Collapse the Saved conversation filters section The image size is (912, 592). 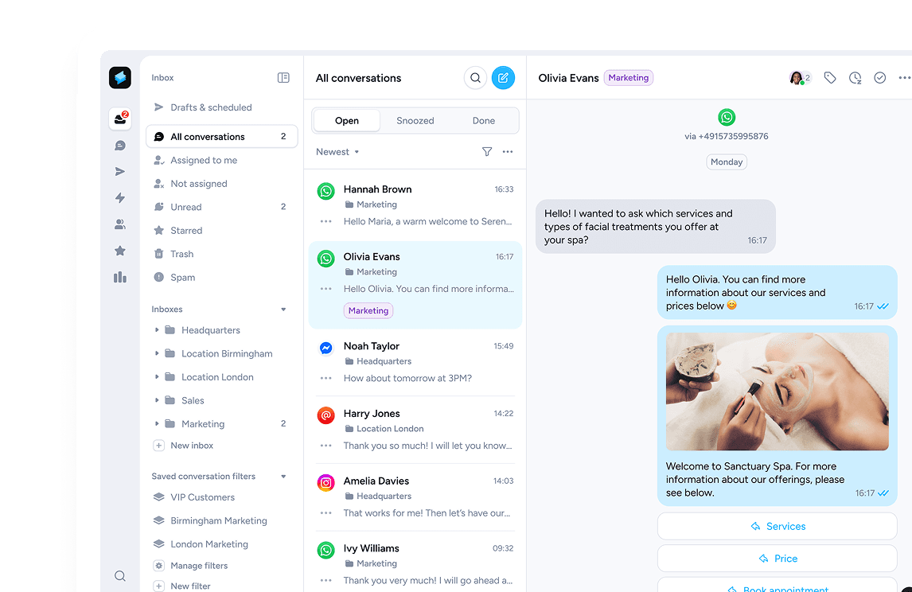point(283,477)
